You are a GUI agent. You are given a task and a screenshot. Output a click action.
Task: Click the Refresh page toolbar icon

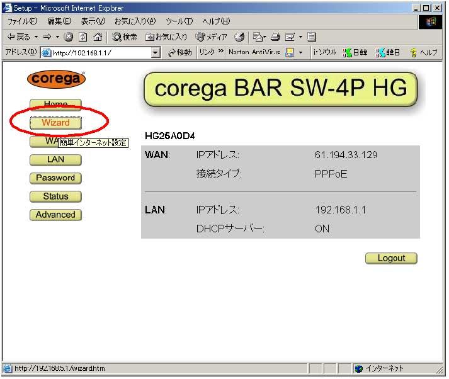(82, 37)
